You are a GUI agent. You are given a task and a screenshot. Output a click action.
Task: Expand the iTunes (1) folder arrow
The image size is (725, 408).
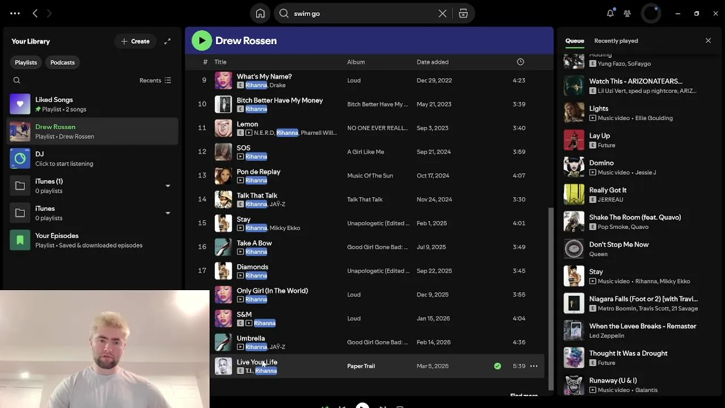click(x=168, y=186)
